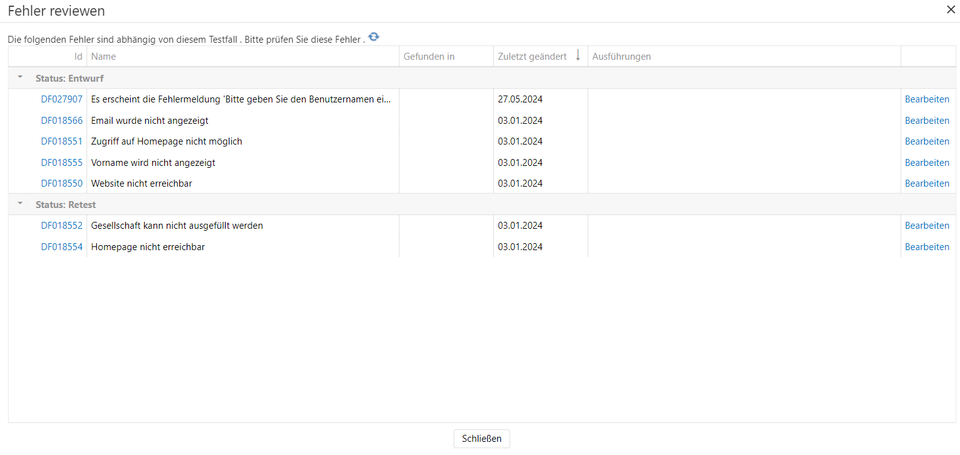Edit the Vorname wird nicht angezeigt defect
Screen dimensions: 960x455
pyautogui.click(x=927, y=163)
